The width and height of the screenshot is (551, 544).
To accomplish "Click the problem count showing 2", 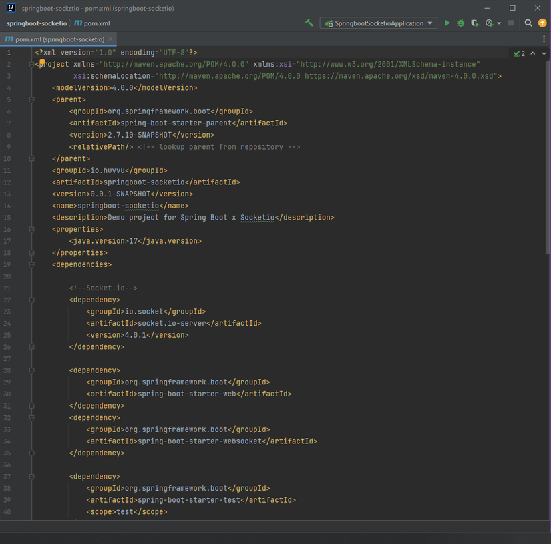I will [x=524, y=53].
